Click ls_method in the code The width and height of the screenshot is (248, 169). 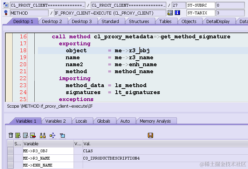(131, 85)
